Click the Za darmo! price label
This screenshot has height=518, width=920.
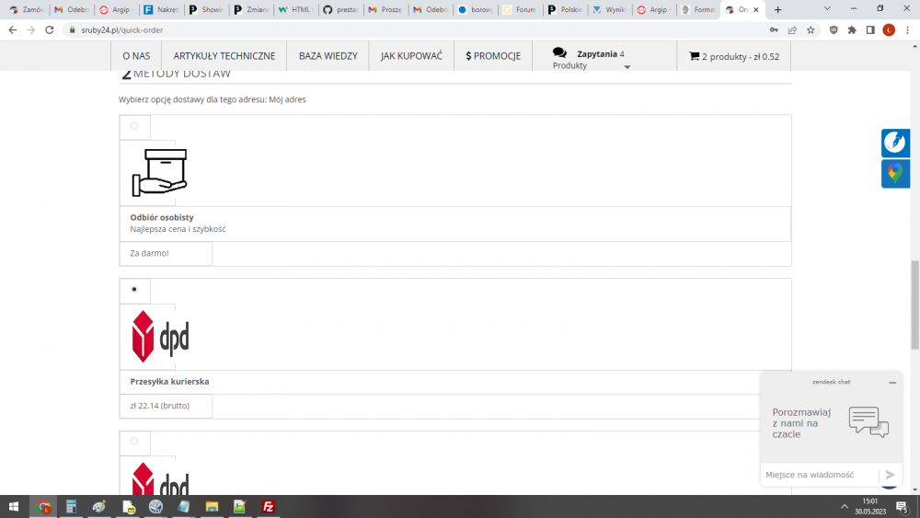tap(149, 253)
